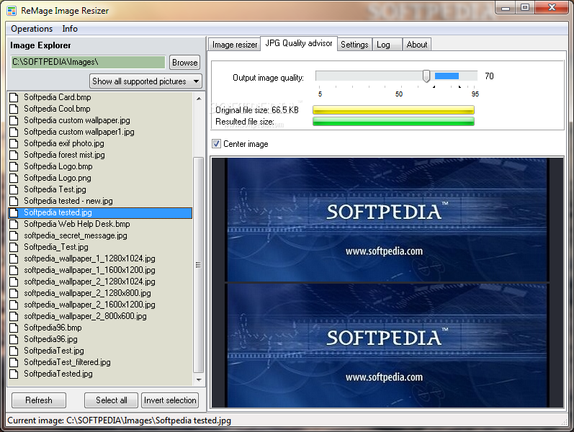Select Softpedia tested - new.jpg
Screen dimensions: 574x432
click(x=68, y=201)
